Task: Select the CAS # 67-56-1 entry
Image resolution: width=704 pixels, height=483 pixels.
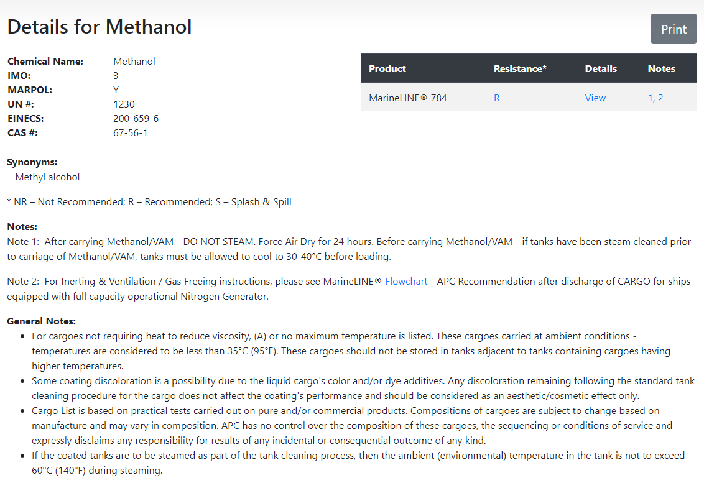Action: click(x=131, y=132)
